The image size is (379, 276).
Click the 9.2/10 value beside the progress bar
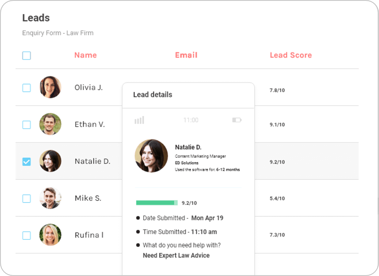189,203
